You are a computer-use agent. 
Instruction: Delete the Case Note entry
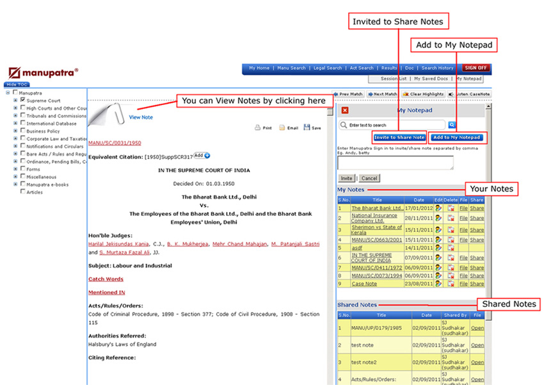(x=451, y=284)
